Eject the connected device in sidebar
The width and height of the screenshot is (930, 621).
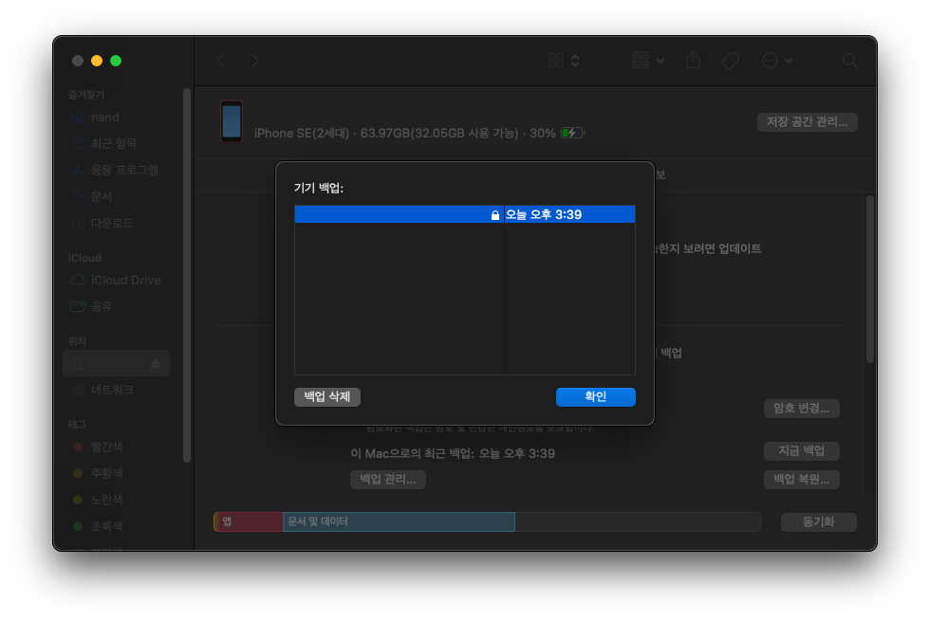156,363
